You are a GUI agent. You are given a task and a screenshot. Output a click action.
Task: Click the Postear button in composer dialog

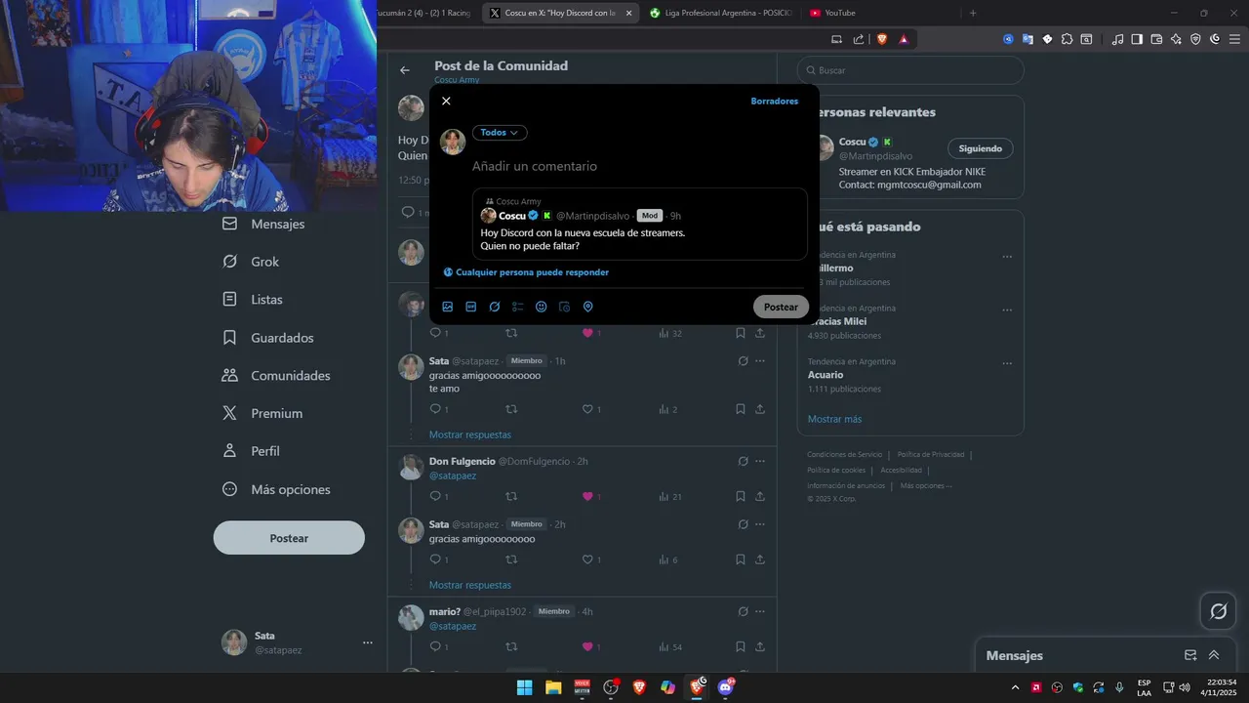point(781,307)
